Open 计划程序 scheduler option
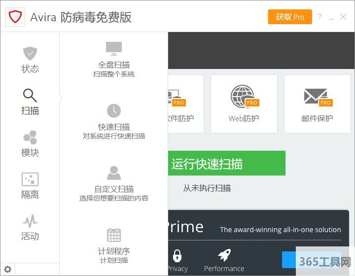Screen dimensions: 355x276 pyautogui.click(x=114, y=246)
